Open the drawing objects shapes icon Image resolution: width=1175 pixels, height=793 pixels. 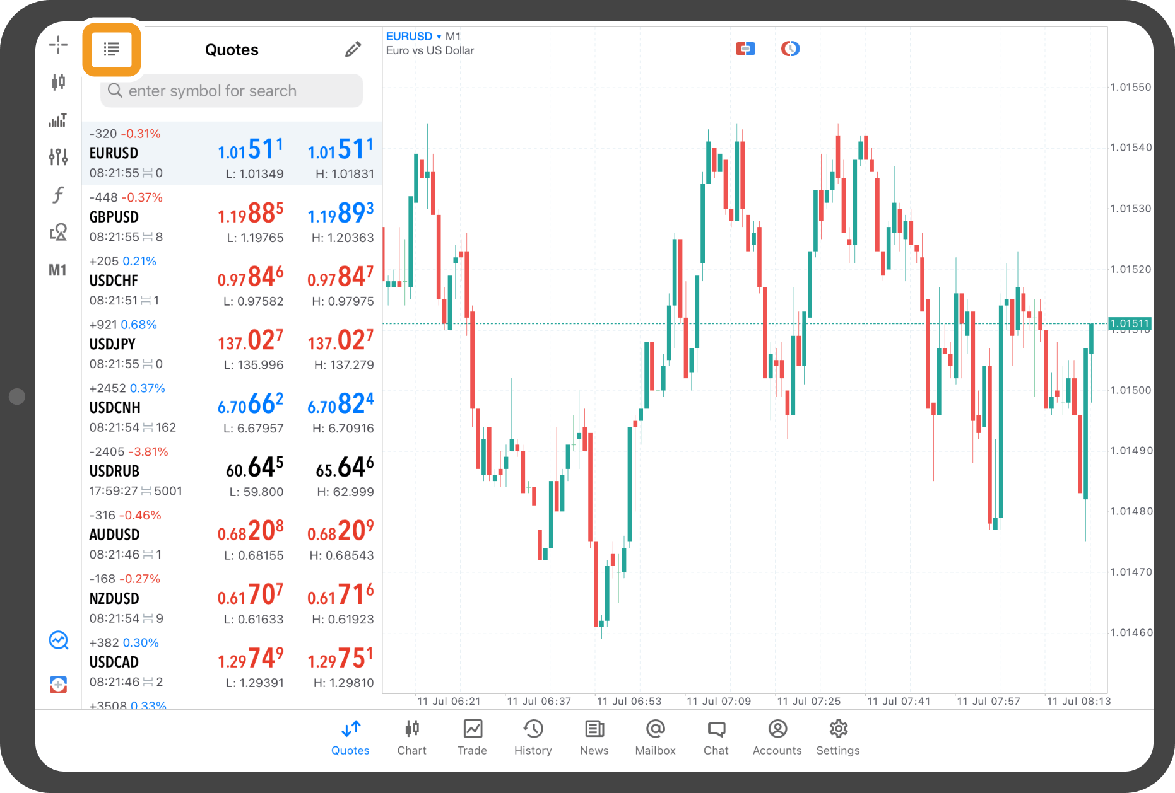[x=58, y=233]
